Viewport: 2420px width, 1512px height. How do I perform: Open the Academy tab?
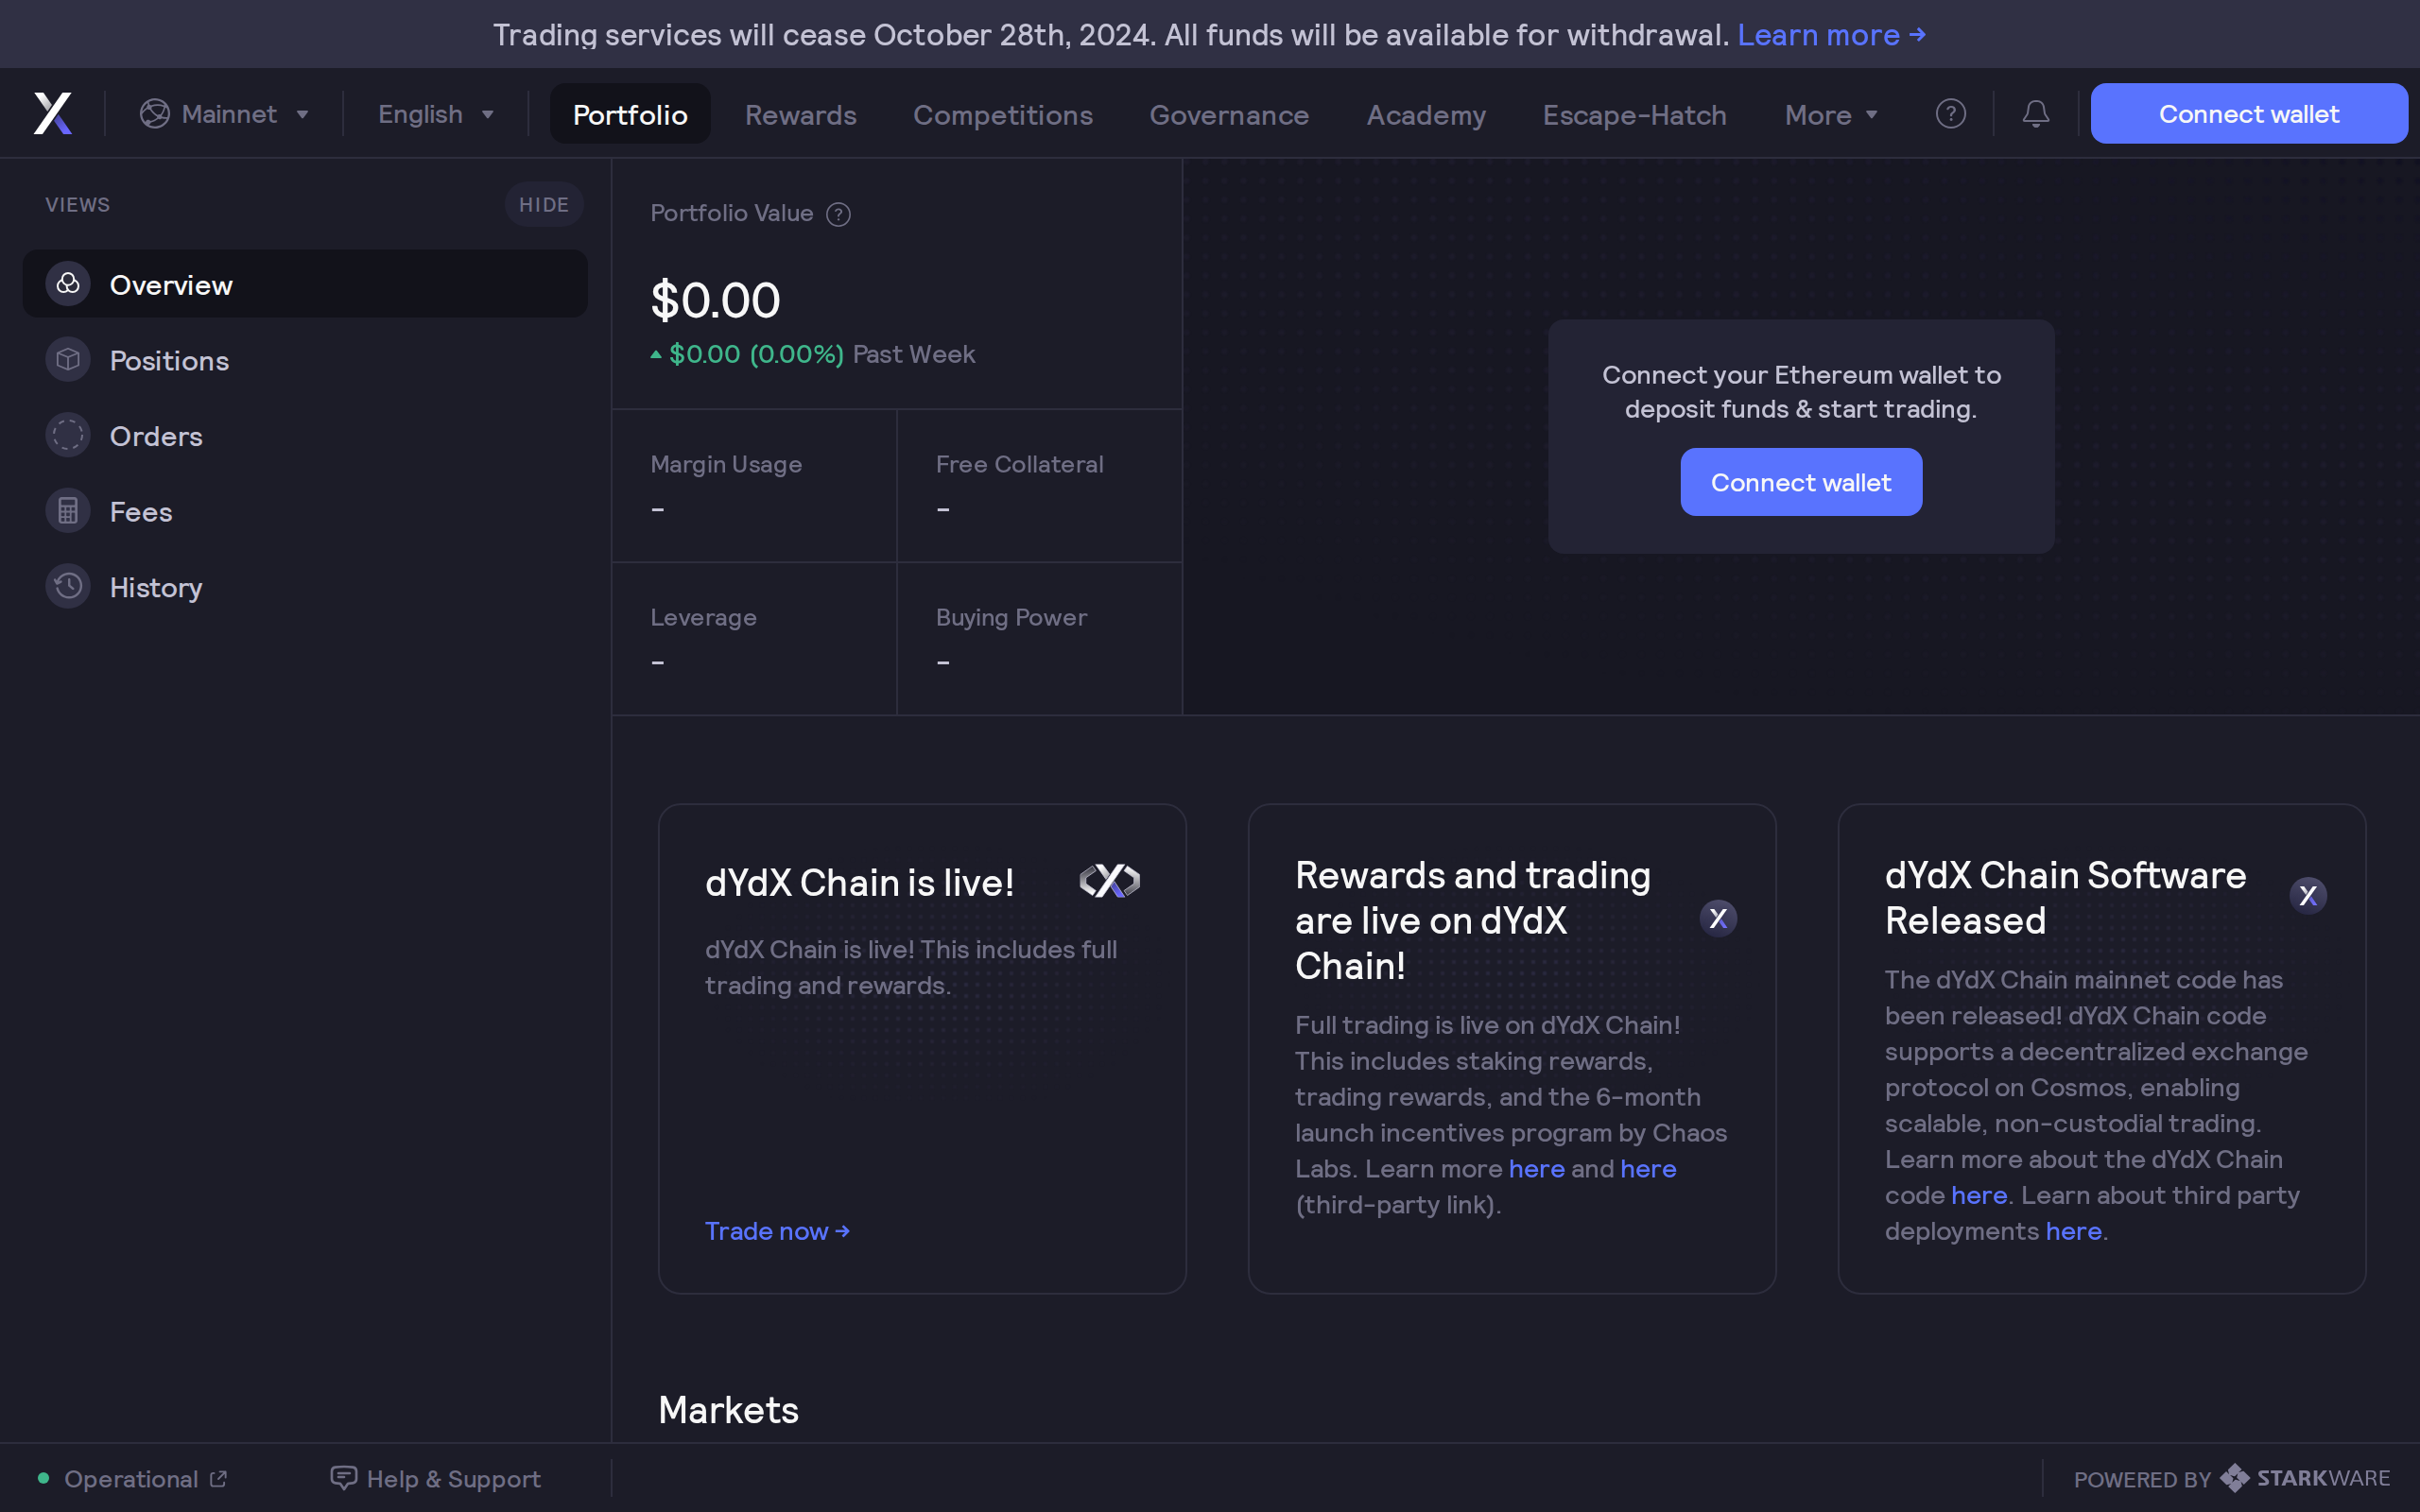(x=1426, y=115)
